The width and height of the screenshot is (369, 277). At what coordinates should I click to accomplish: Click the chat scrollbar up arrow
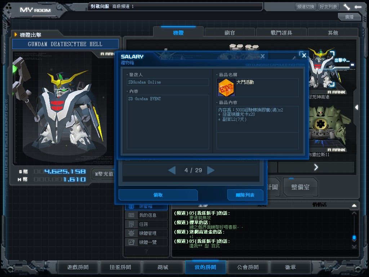[x=354, y=213]
